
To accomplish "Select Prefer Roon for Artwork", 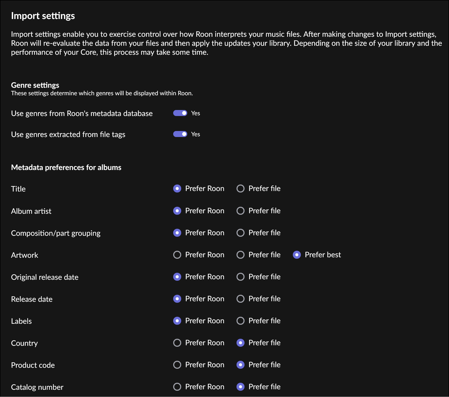I will [177, 255].
